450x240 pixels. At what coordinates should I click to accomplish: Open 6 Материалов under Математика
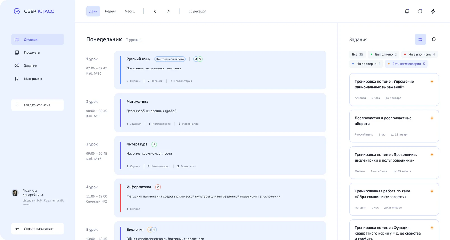coord(188,124)
